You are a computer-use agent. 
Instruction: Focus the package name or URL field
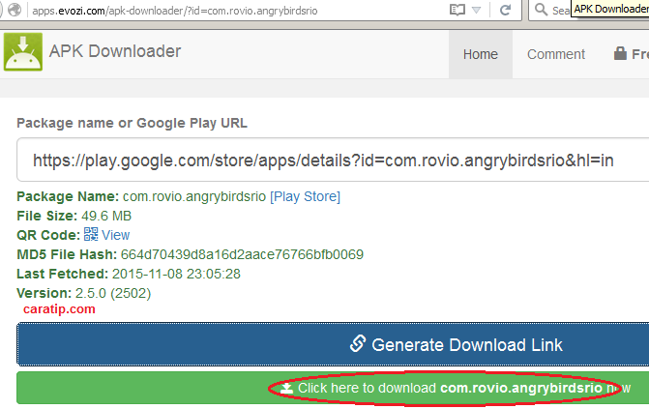(x=333, y=161)
